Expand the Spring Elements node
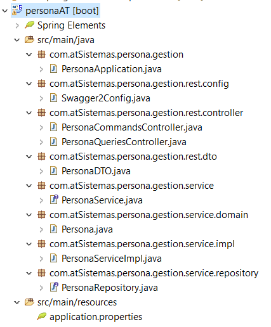This screenshot has height=327, width=271. (x=17, y=25)
